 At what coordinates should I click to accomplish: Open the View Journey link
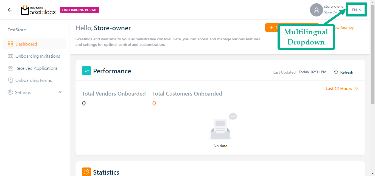coord(344,27)
